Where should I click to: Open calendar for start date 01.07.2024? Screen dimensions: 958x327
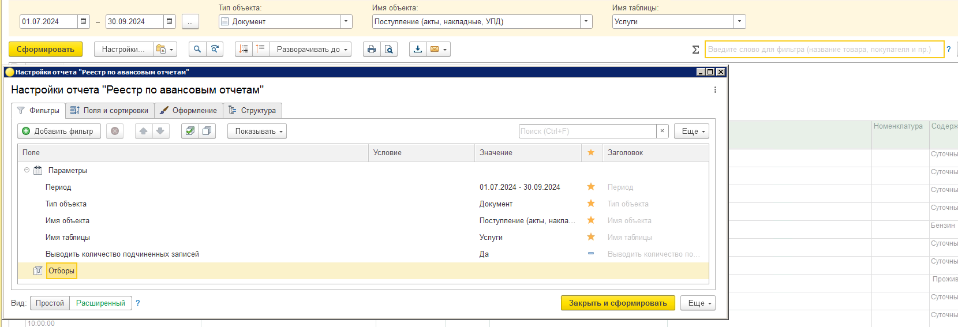point(84,22)
